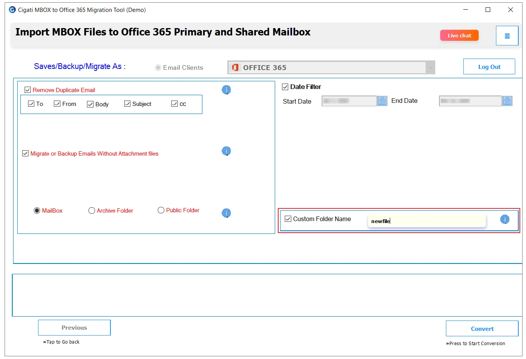Open the Start Date calendar picker
Viewport: 526px width, 359px height.
click(382, 101)
